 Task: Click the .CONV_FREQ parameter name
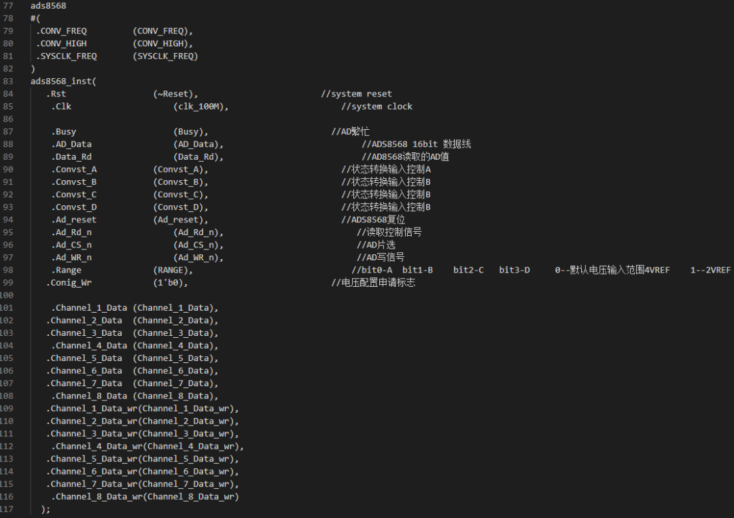pos(61,31)
